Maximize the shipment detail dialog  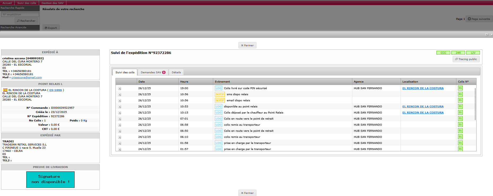[486, 35]
